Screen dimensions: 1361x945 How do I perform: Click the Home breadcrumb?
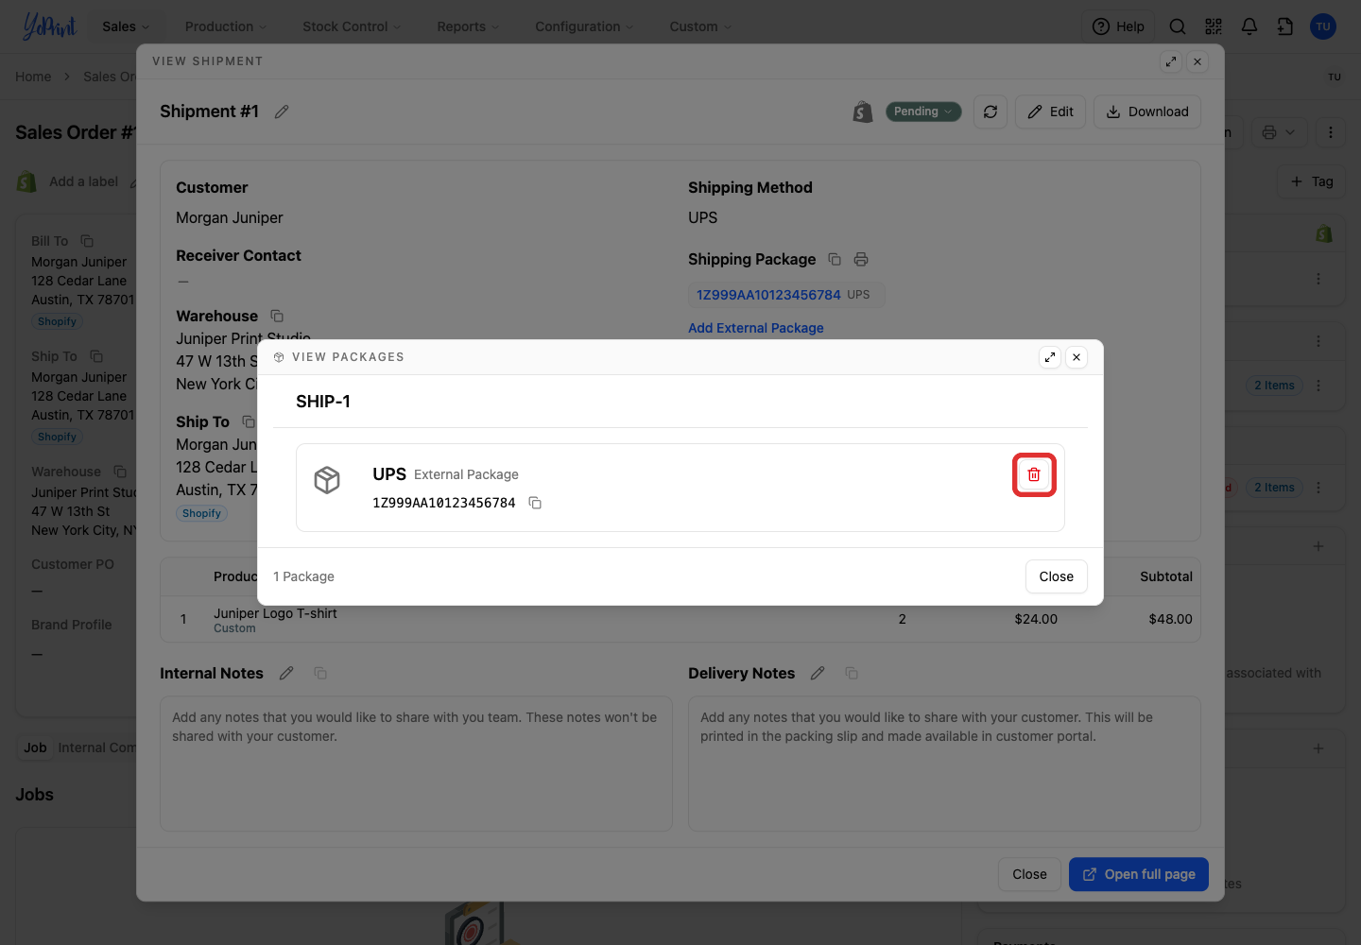[33, 77]
